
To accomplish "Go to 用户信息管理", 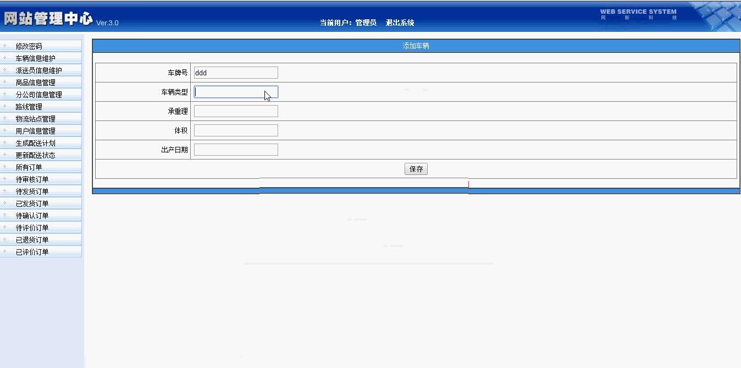I will tap(35, 131).
